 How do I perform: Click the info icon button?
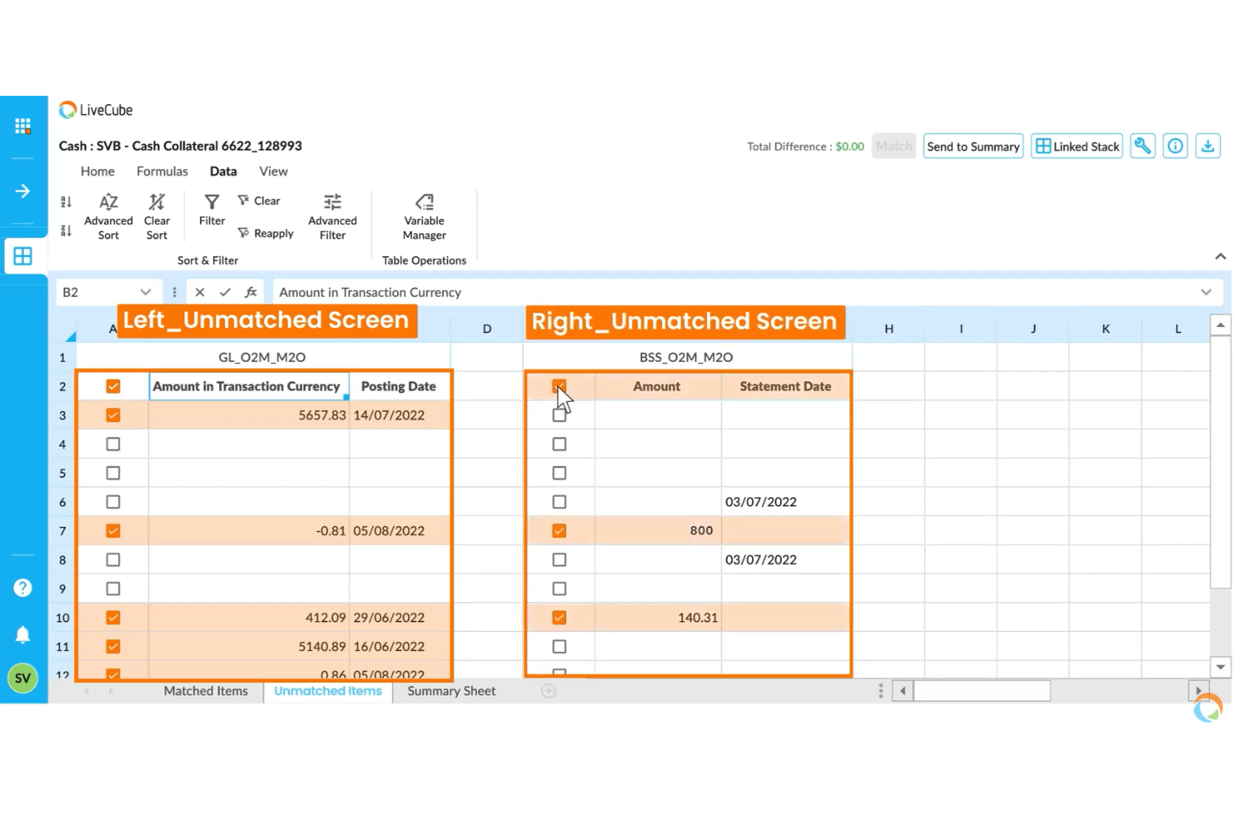1175,146
